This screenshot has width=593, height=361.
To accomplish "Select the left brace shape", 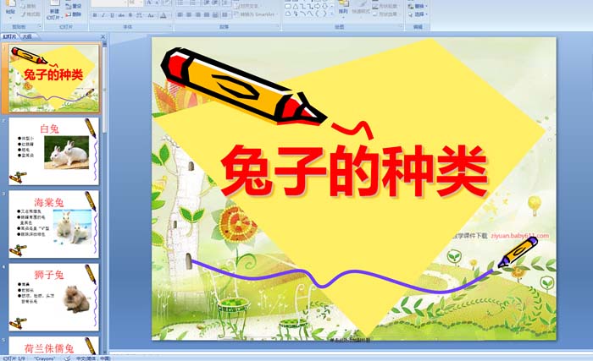I will click(x=317, y=14).
